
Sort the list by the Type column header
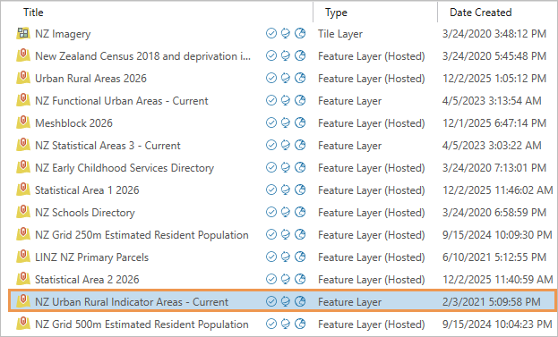336,13
